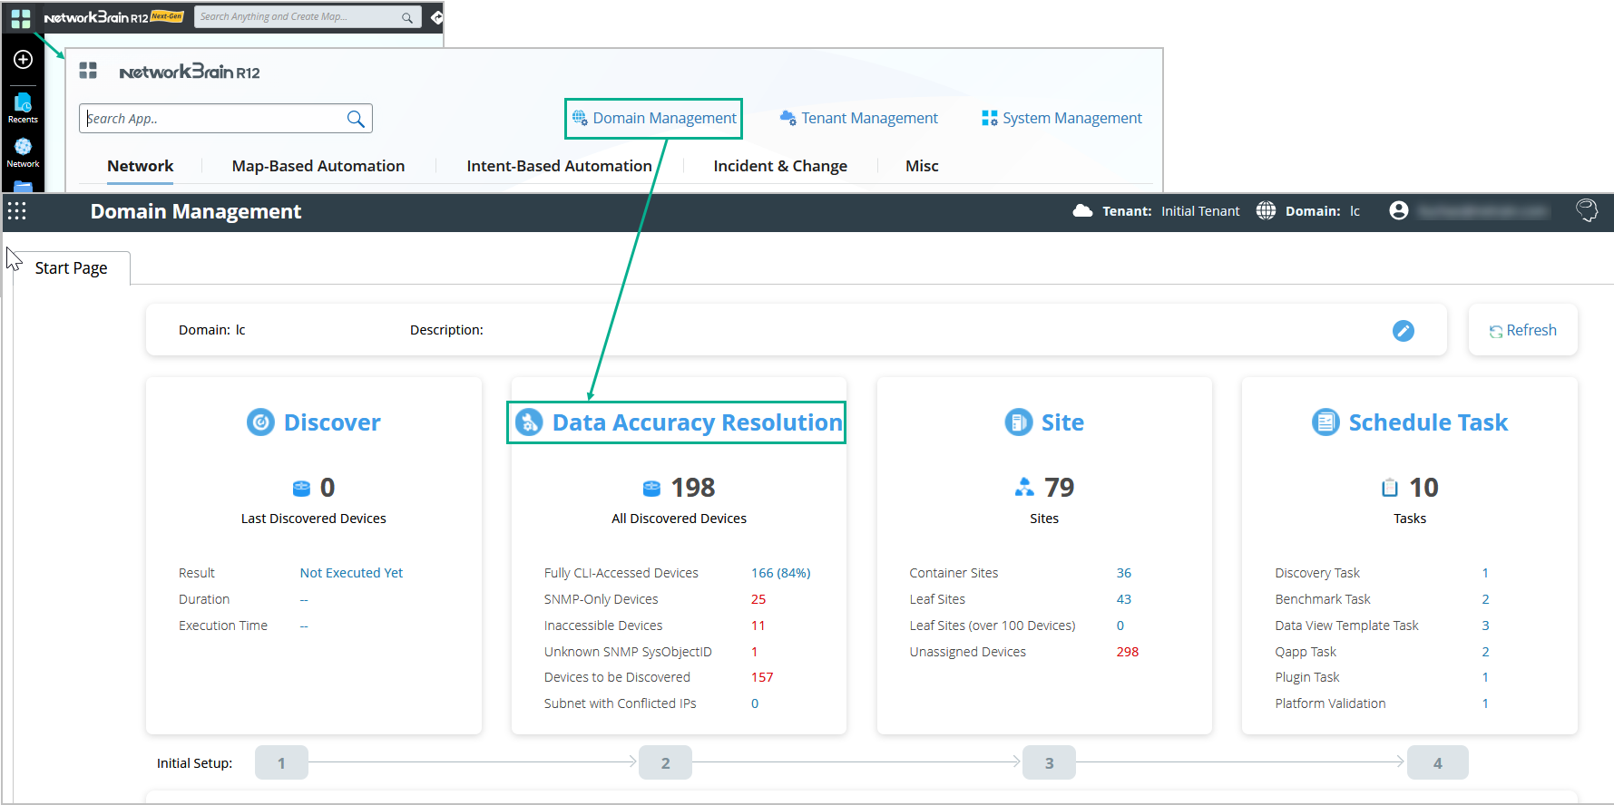
Task: Switch to Map-Based Automation tab
Action: [x=318, y=166]
